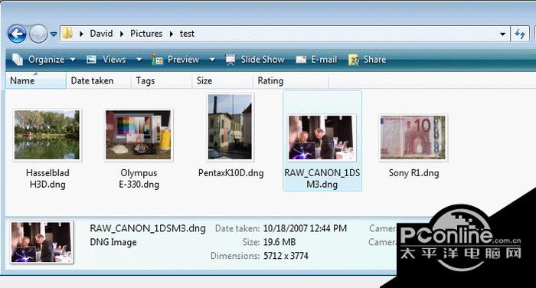Screen dimensions: 536x288
Task: Select Pictures in the address breadcrumb
Action: [146, 34]
